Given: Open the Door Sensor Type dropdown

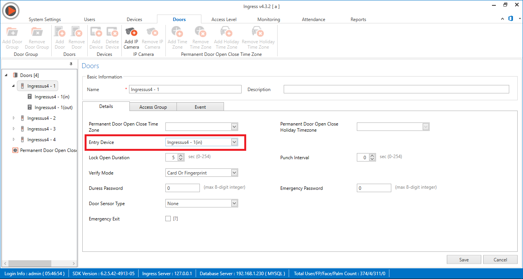Looking at the screenshot, I should pos(234,203).
